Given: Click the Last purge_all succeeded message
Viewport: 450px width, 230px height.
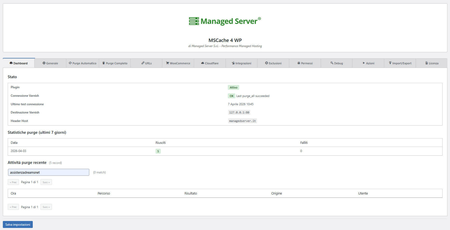Looking at the screenshot, I should [253, 96].
